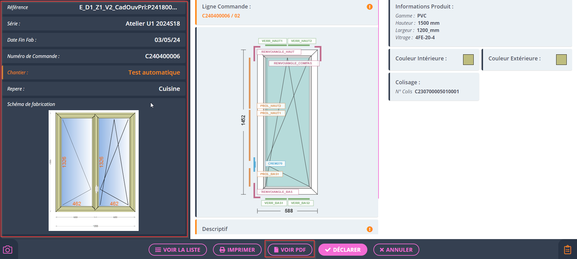Select the CREM270 label on the diagram

pyautogui.click(x=275, y=164)
